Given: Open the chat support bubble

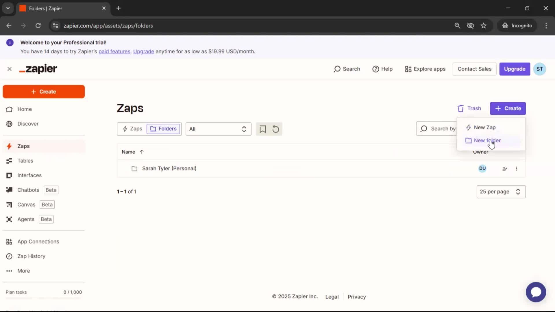Looking at the screenshot, I should (536, 292).
